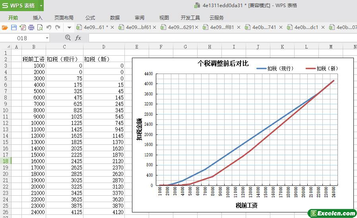This screenshot has height=218, width=357.
Task: Click into the formula bar input
Action: (223, 38)
